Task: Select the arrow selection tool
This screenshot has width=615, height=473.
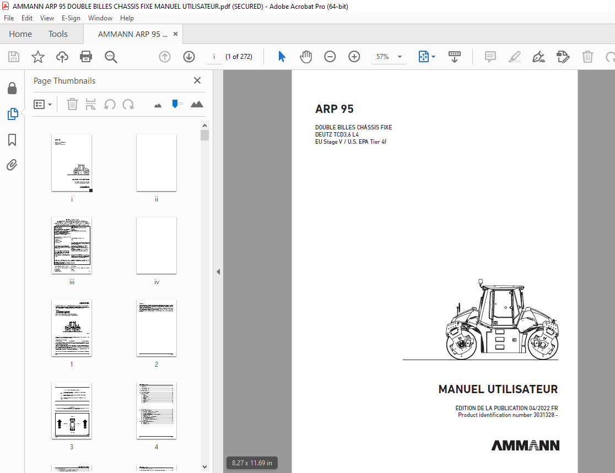Action: pyautogui.click(x=282, y=57)
